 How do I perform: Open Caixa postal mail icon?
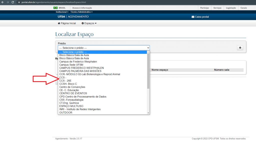193,17
